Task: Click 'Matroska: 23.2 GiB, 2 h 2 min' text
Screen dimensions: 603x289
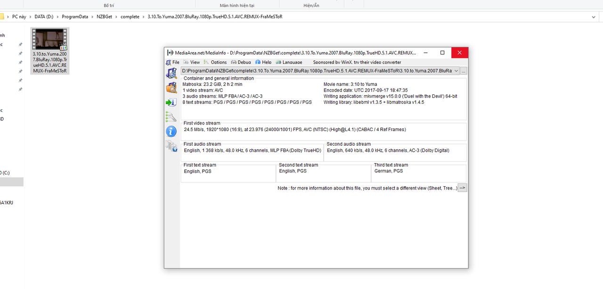Action: click(212, 84)
